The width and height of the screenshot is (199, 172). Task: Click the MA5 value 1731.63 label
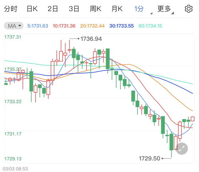(x=37, y=26)
